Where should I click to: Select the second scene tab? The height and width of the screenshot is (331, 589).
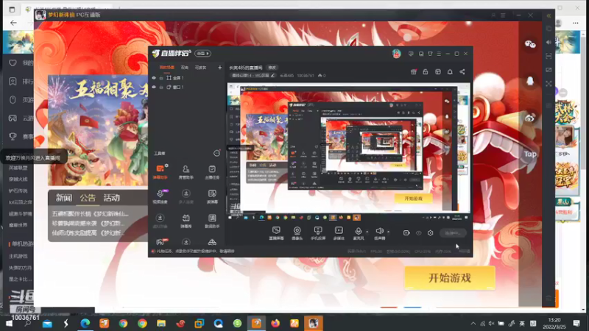(185, 68)
